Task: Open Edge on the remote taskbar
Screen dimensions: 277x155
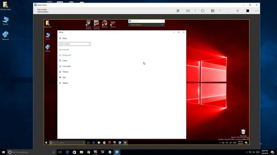Action: [x=93, y=143]
